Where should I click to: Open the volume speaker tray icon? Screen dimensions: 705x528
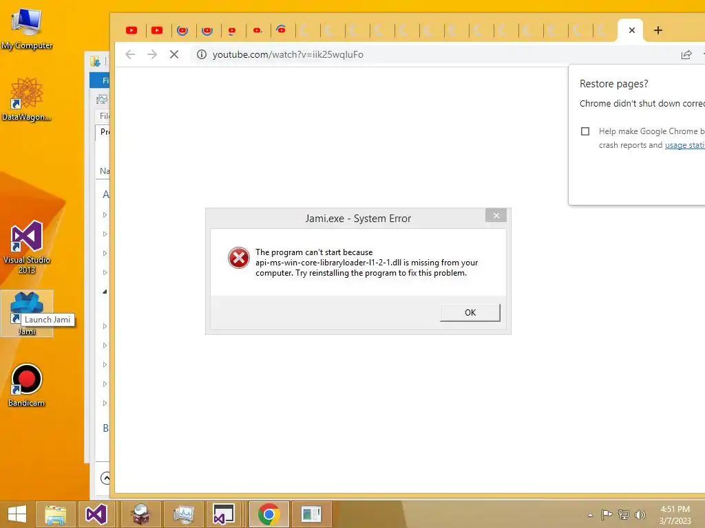coord(640,514)
